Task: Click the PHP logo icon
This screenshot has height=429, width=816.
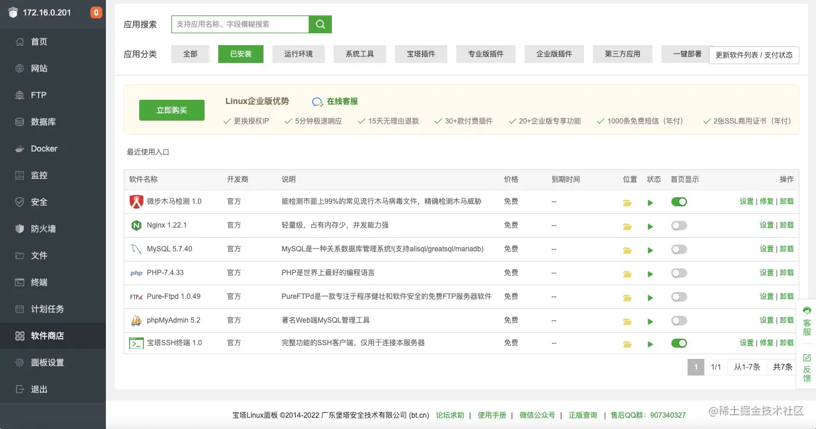Action: (x=136, y=273)
